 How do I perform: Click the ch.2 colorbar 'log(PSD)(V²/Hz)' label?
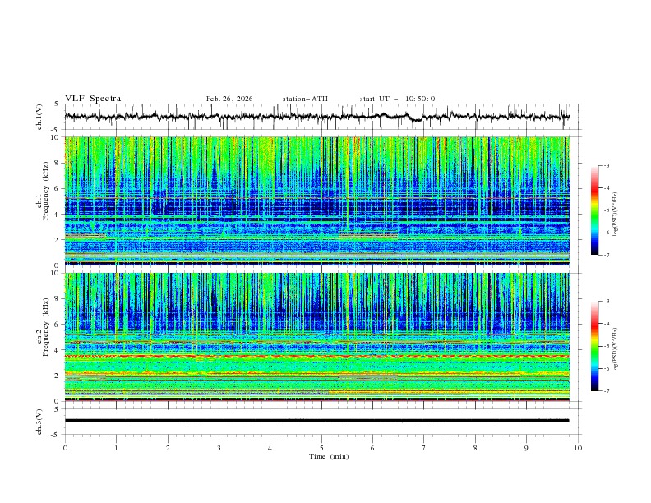616,350
